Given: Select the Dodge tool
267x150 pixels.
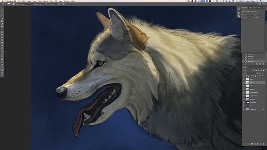Looking at the screenshot, I should 2,45.
